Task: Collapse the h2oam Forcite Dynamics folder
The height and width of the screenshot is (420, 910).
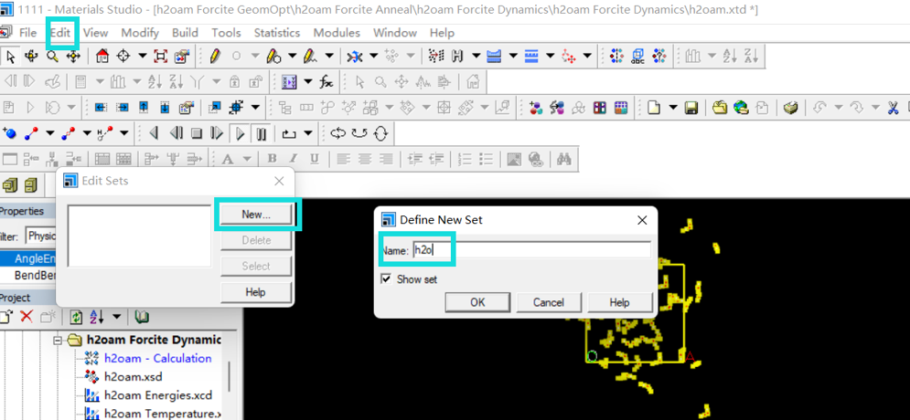Action: [x=57, y=340]
